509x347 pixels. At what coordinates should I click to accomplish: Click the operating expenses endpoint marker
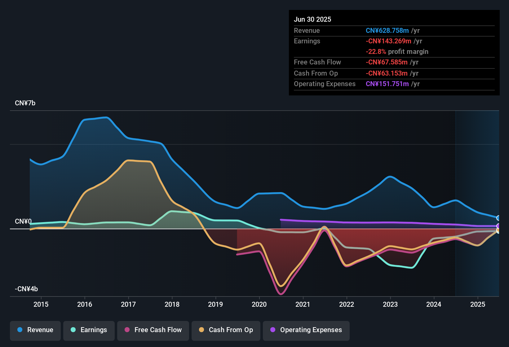click(x=498, y=226)
